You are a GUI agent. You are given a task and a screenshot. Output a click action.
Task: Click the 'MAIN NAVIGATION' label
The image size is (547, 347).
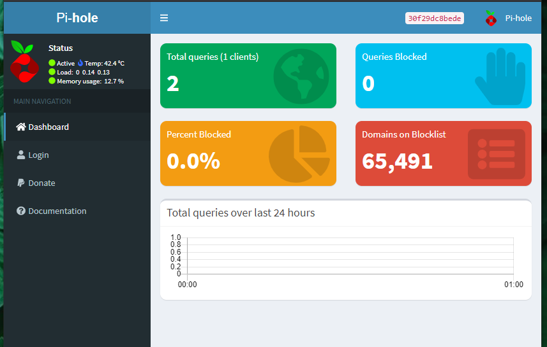[42, 101]
